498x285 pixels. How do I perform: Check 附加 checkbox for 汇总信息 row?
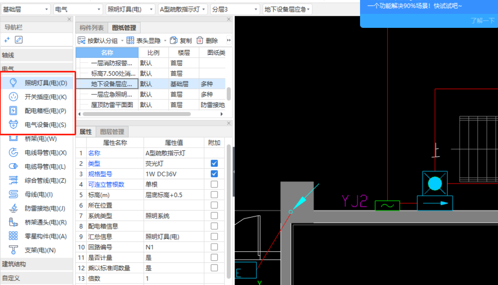pyautogui.click(x=214, y=236)
